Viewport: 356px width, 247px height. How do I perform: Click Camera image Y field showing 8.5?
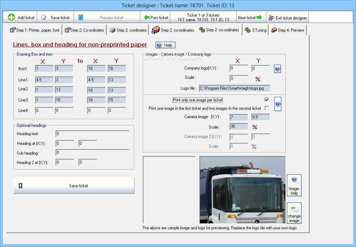260,117
